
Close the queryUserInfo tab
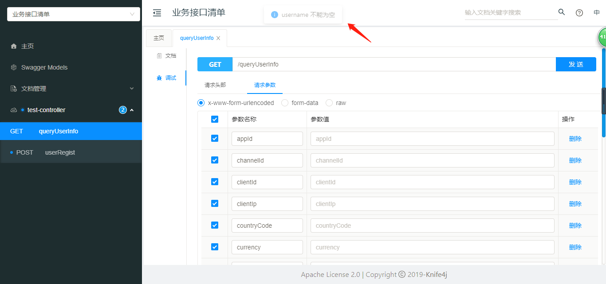(218, 38)
